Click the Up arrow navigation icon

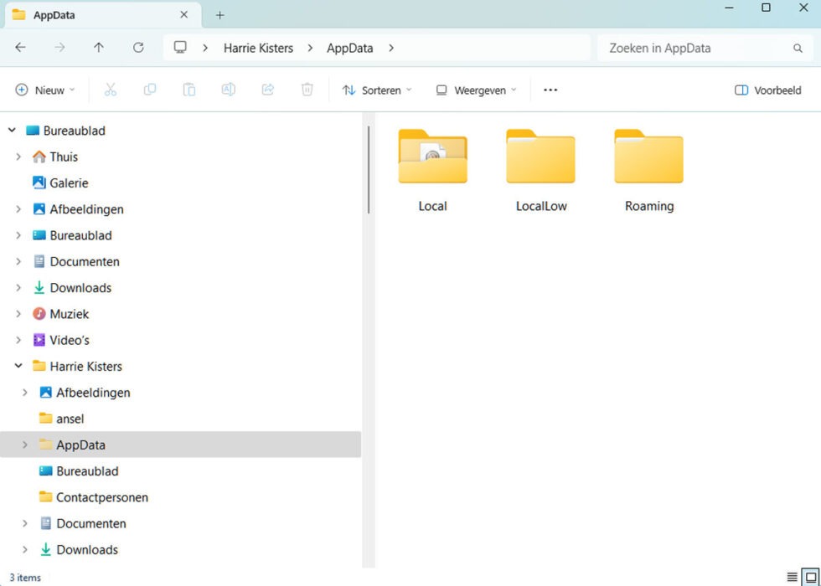click(98, 48)
